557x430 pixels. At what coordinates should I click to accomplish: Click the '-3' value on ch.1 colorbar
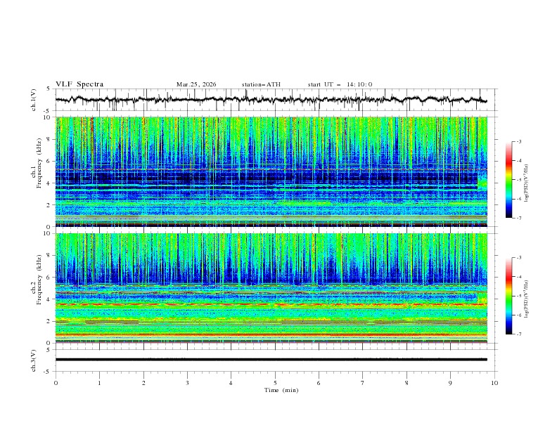click(x=518, y=141)
